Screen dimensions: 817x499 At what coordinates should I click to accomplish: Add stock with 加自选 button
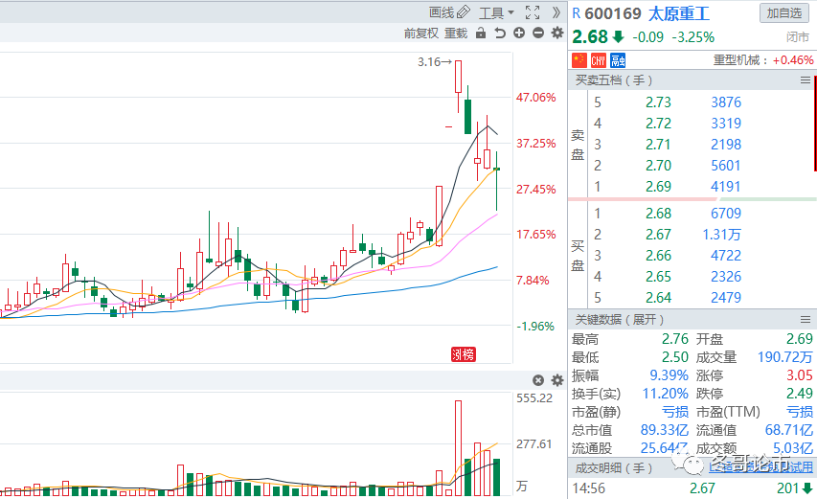[x=784, y=13]
